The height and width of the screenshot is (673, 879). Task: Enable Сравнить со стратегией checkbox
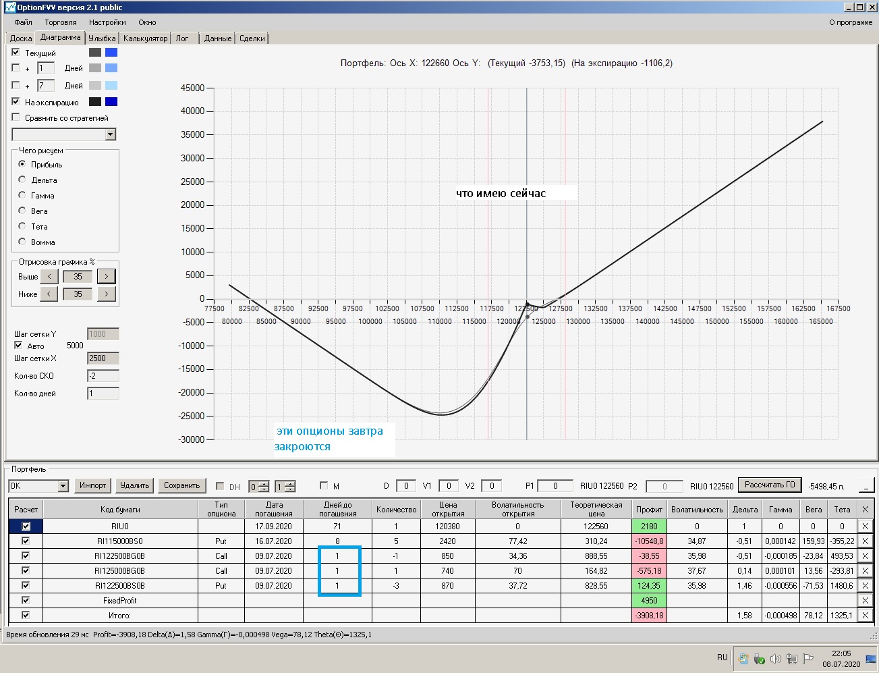point(16,117)
